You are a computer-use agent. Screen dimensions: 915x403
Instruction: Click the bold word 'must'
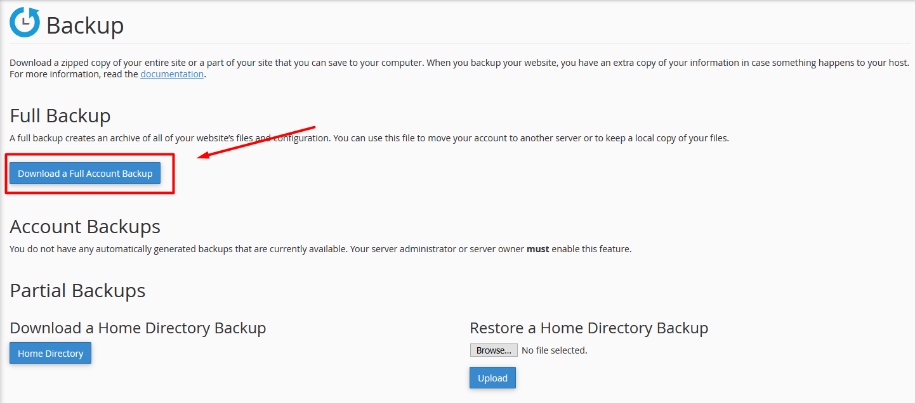537,249
